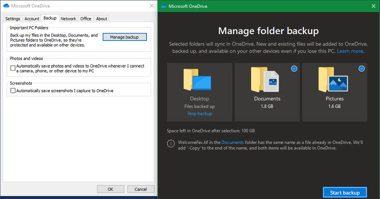Click the Desktop folder icon
This screenshot has height=199, width=380.
(197, 80)
